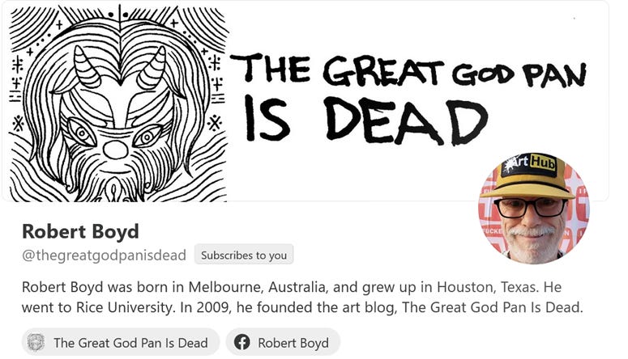628x359 pixels.
Task: Open the horned Pan drawing in the banner
Action: coord(118,103)
